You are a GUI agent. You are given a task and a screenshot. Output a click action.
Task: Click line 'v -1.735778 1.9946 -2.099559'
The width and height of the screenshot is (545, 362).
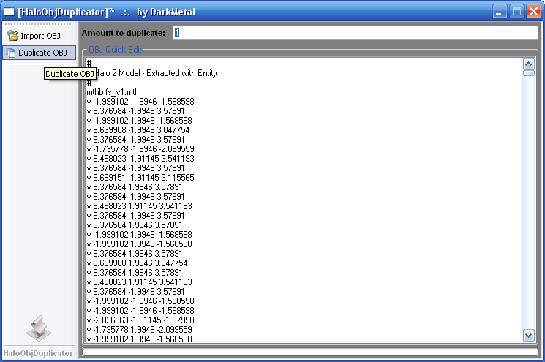(139, 329)
